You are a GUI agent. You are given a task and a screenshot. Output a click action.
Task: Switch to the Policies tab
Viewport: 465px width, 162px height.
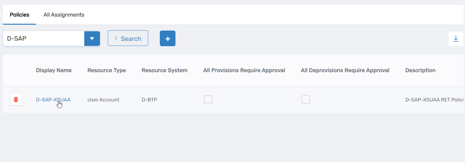[19, 15]
